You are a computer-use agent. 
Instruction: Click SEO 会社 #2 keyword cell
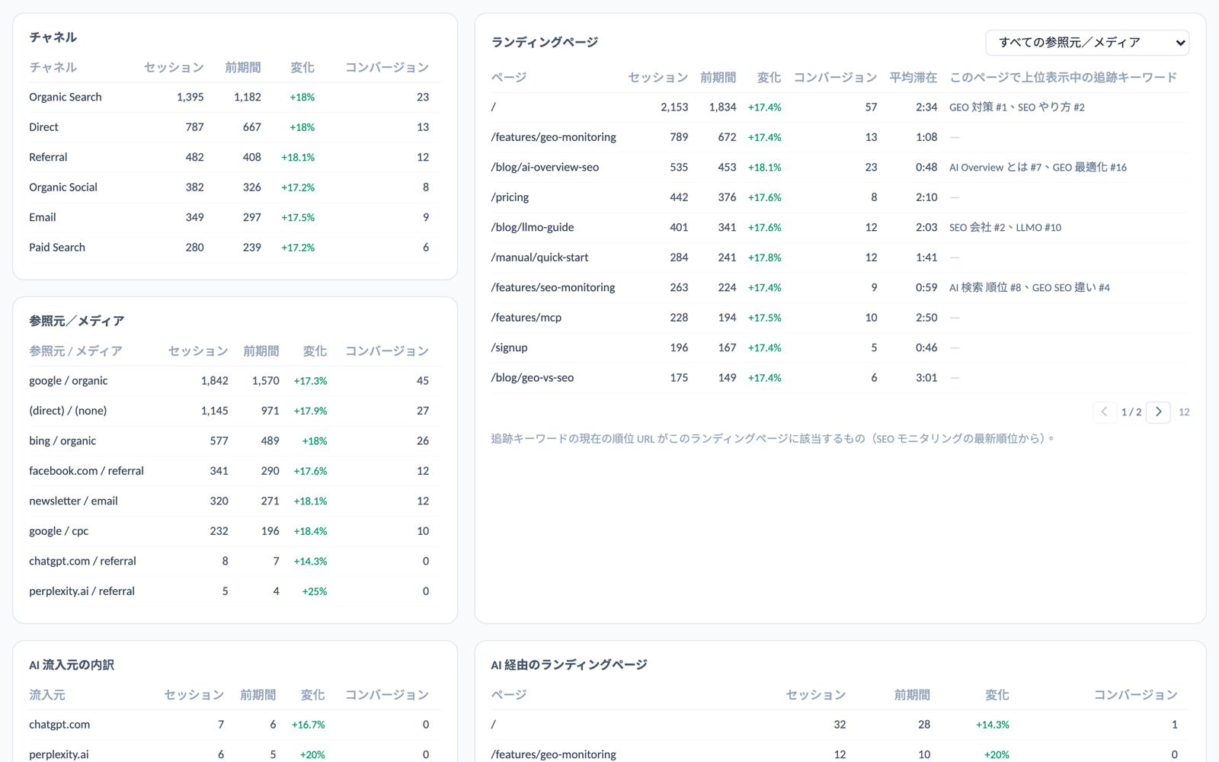(1005, 227)
